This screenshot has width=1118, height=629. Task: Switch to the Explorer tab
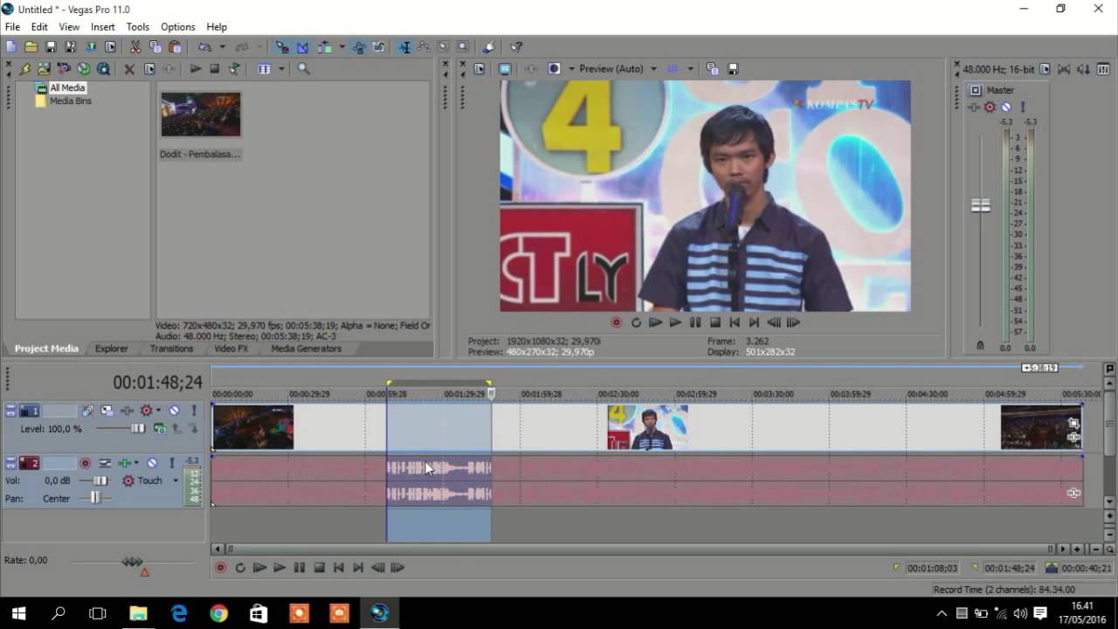[x=112, y=349]
